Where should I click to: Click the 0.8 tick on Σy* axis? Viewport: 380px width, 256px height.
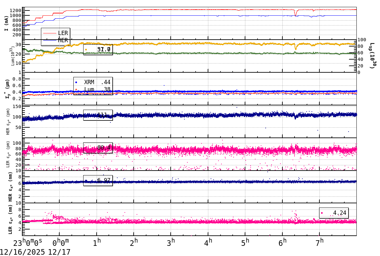coord(17,79)
